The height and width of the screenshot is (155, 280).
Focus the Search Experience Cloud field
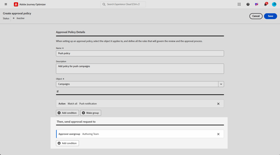pyautogui.click(x=123, y=4)
